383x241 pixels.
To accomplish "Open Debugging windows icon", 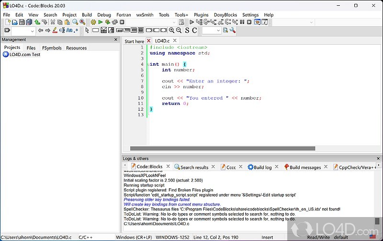I will (257, 22).
